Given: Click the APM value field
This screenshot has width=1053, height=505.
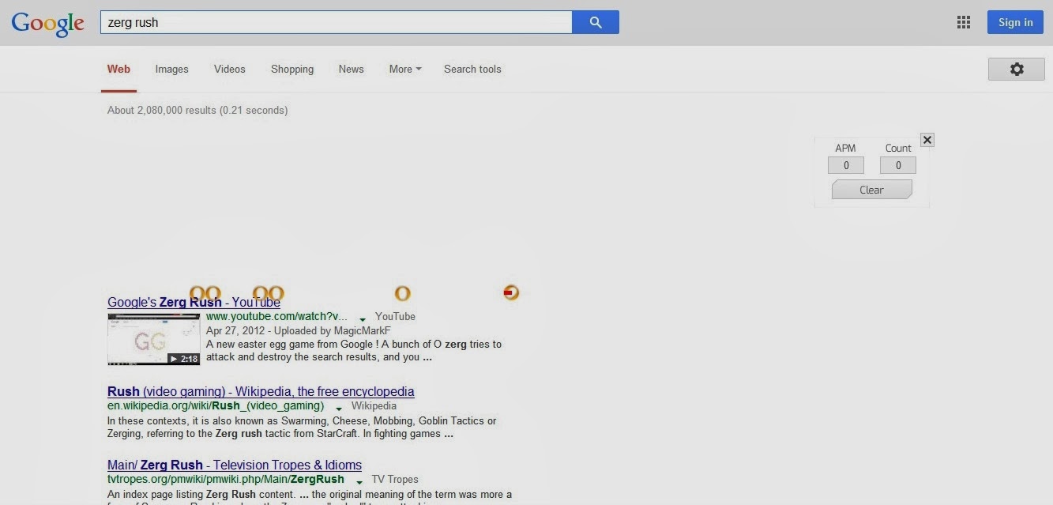Looking at the screenshot, I should click(x=846, y=165).
